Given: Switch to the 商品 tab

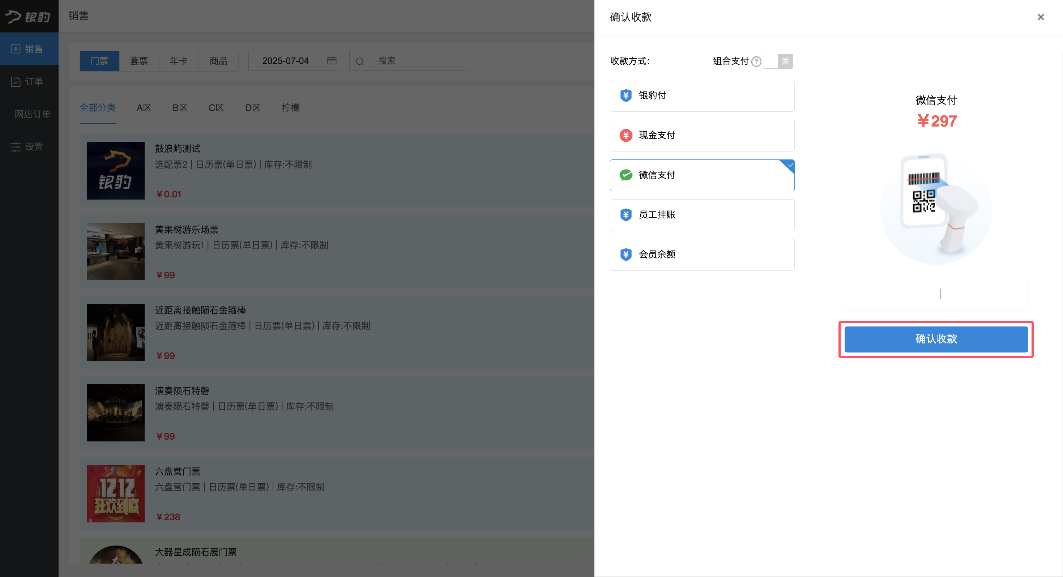Looking at the screenshot, I should tap(218, 61).
